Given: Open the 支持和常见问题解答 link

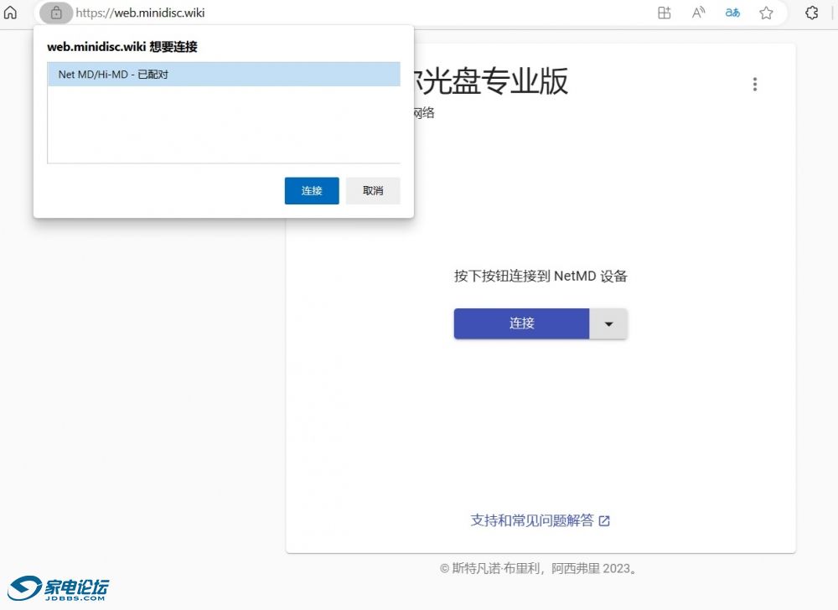Looking at the screenshot, I should pos(540,520).
